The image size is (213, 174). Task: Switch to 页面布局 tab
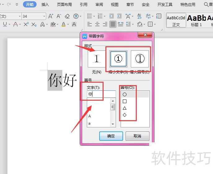[x=64, y=4]
